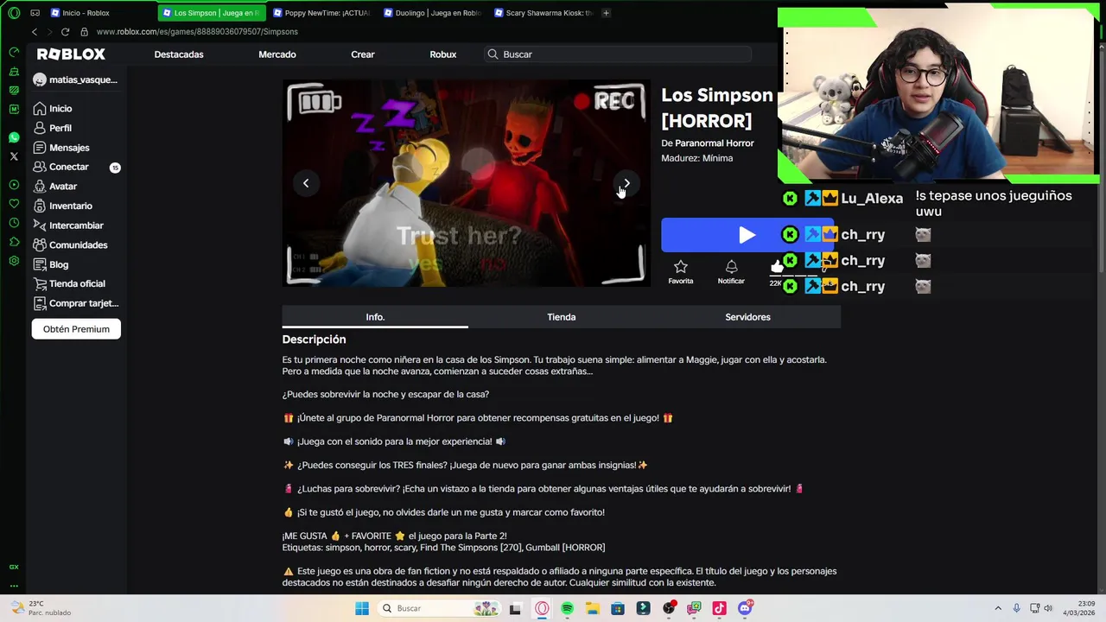Viewport: 1106px width, 622px height.
Task: Go back with the browser back arrow
Action: pyautogui.click(x=35, y=31)
